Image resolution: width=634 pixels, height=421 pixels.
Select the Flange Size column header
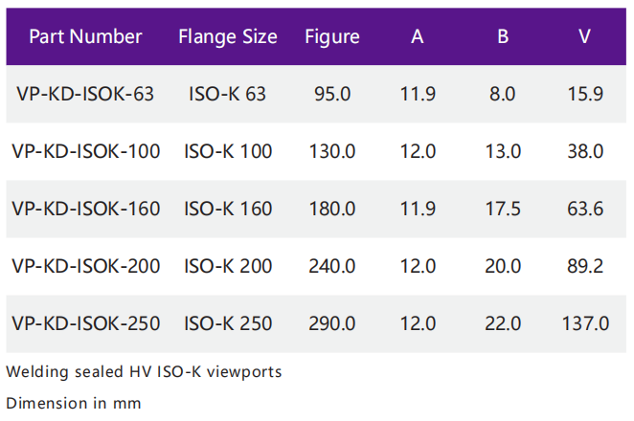pos(228,37)
